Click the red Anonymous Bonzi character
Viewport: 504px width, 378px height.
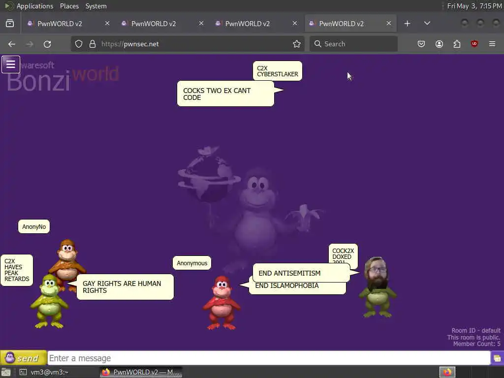pyautogui.click(x=221, y=303)
